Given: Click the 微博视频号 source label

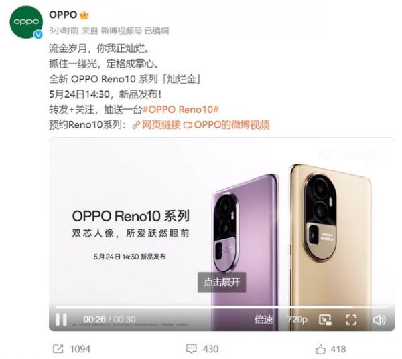Looking at the screenshot, I should (x=121, y=31).
